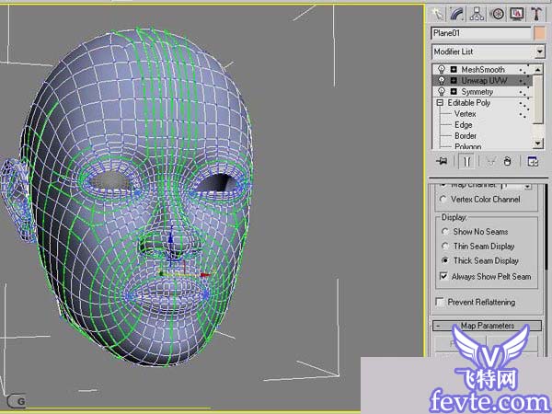
Task: Open the Hierarchy panel tab
Action: tap(477, 13)
